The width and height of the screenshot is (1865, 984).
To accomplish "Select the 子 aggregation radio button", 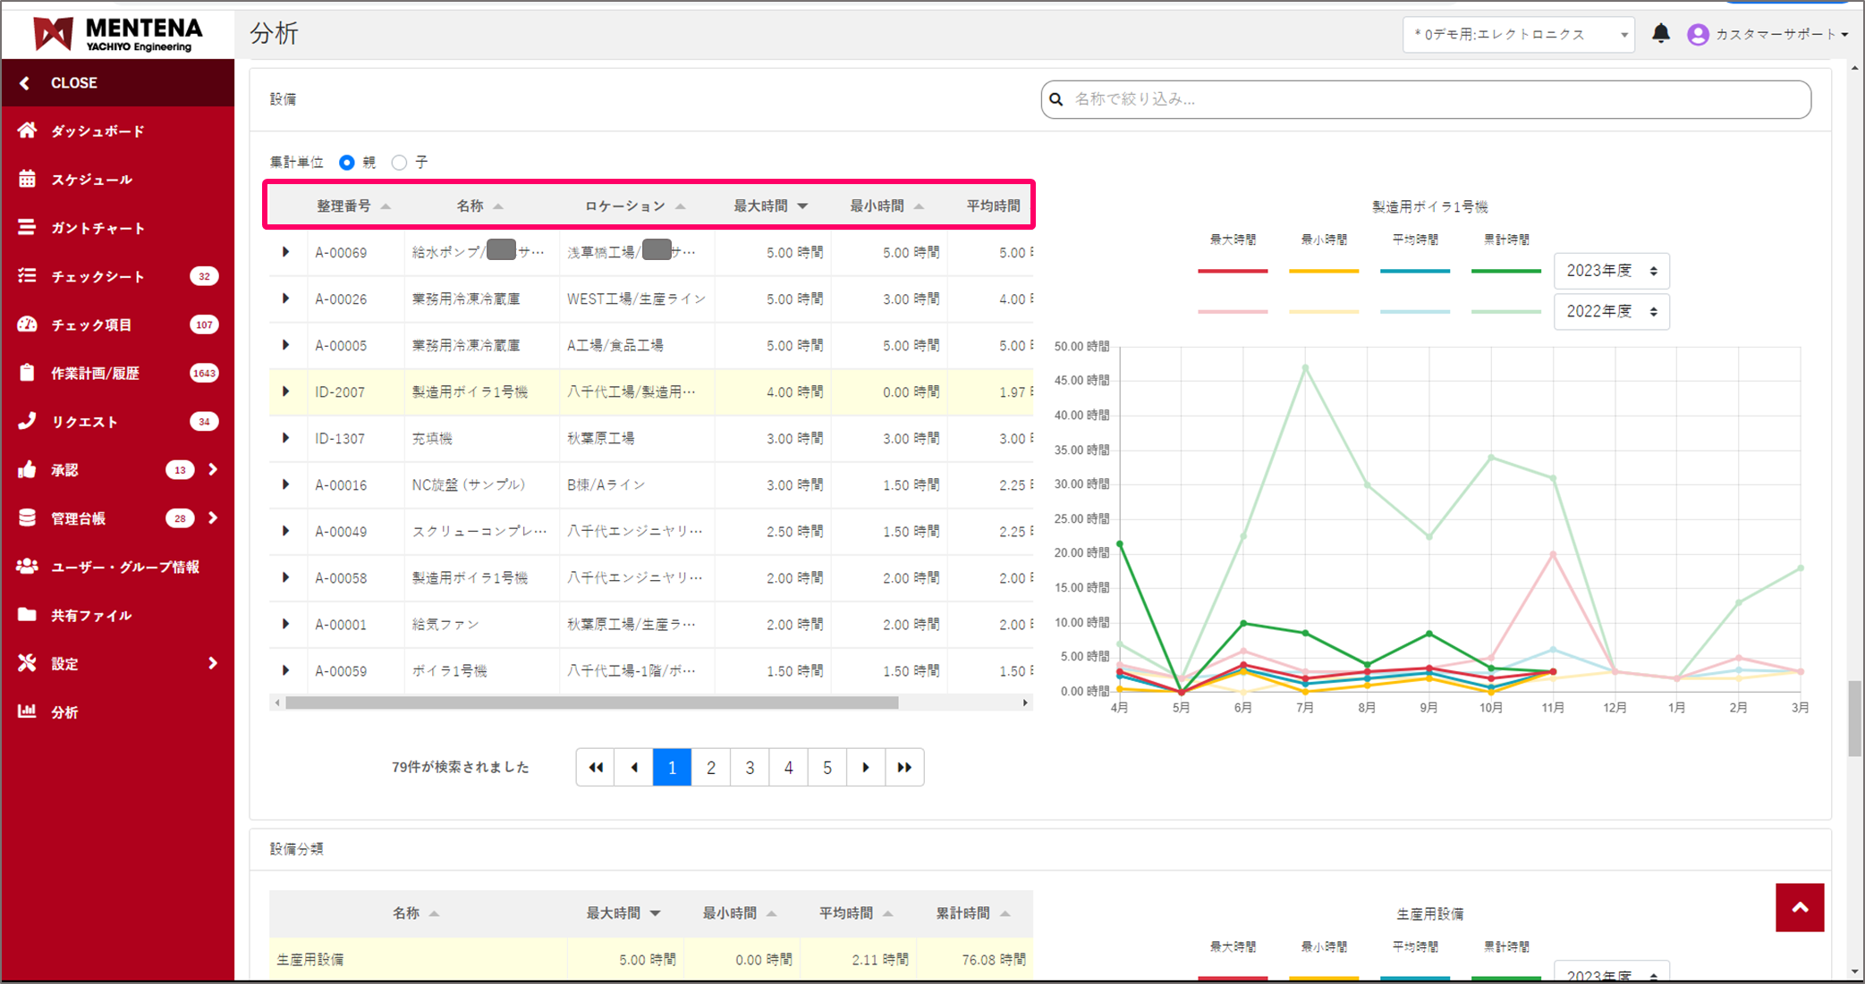I will (400, 163).
